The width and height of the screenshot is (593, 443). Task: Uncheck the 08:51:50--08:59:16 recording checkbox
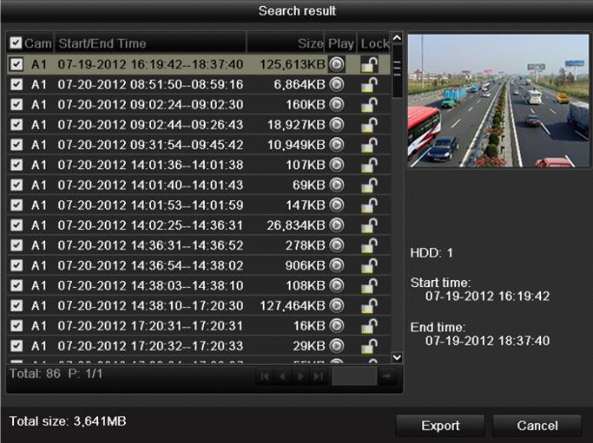16,84
